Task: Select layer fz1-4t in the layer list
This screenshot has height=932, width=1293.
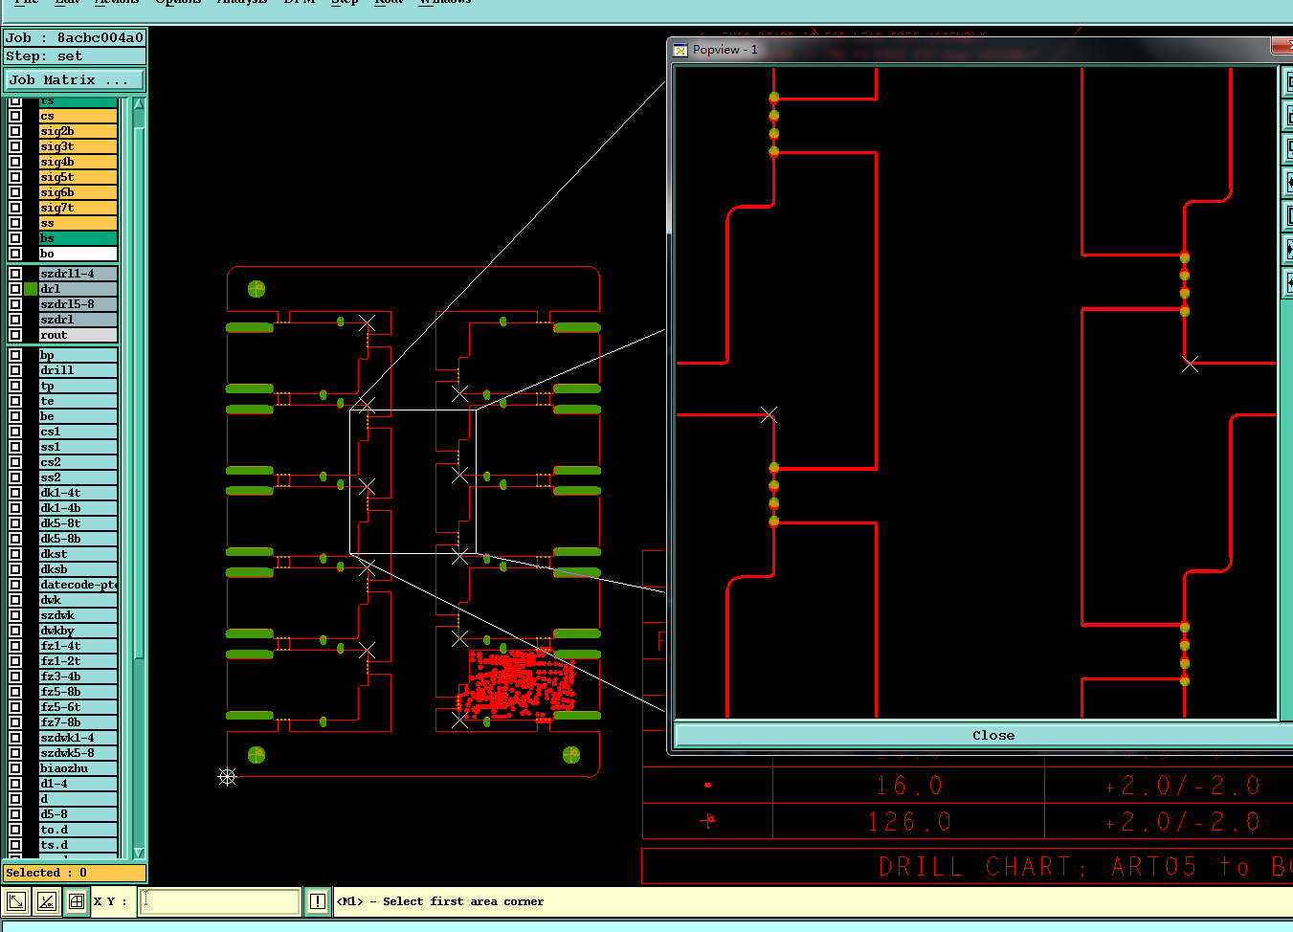Action: pos(78,646)
